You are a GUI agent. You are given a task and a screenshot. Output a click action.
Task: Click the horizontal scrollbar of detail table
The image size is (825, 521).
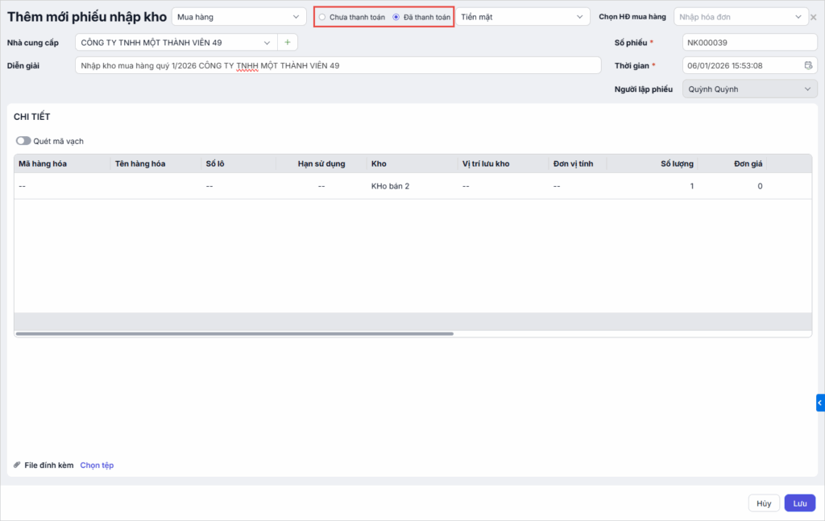click(234, 334)
